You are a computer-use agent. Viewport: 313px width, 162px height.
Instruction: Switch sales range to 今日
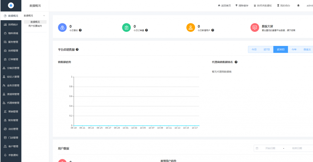point(254,49)
